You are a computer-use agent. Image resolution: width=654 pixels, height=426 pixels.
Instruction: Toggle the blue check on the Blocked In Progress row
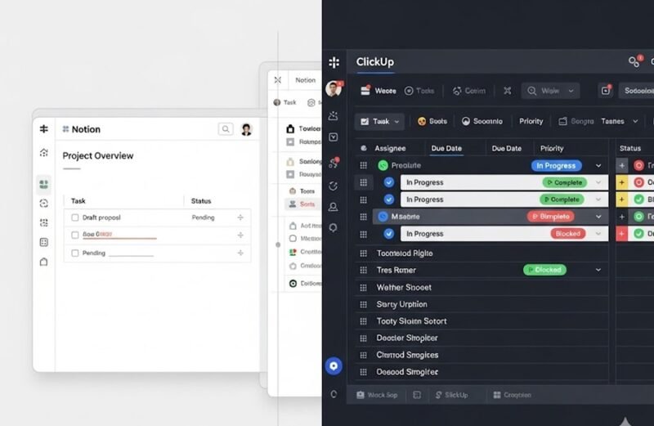[389, 234]
